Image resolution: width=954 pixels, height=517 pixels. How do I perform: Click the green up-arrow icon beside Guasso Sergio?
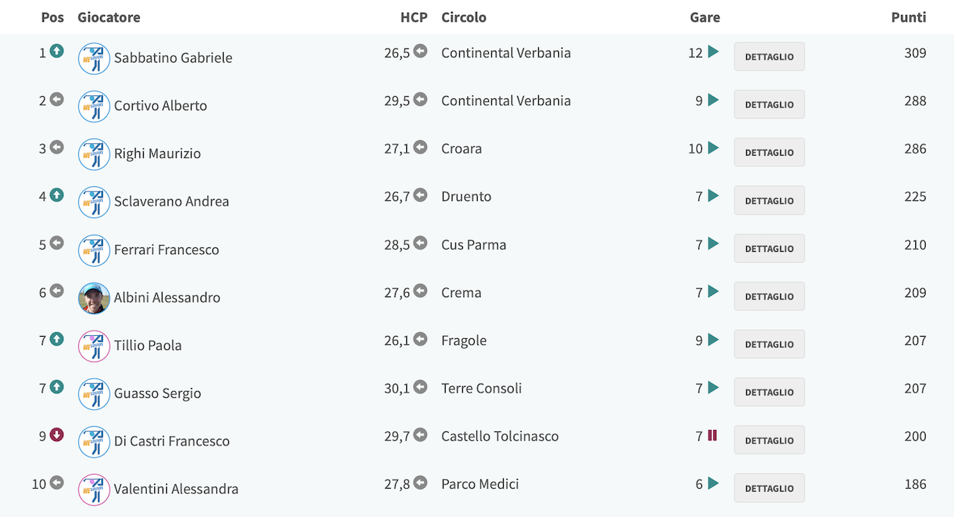click(57, 387)
